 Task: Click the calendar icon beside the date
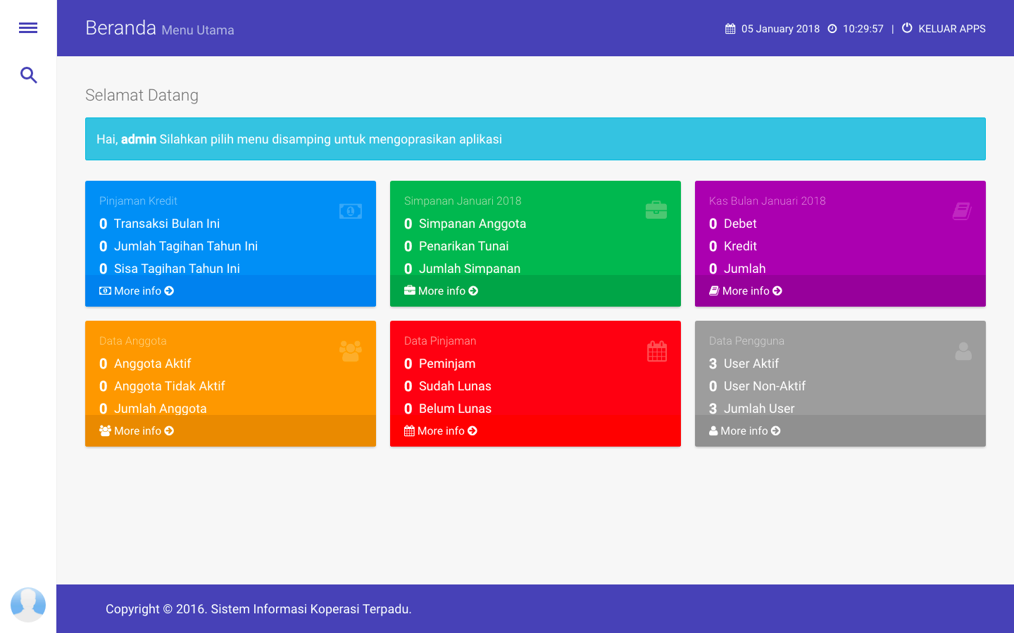point(729,29)
